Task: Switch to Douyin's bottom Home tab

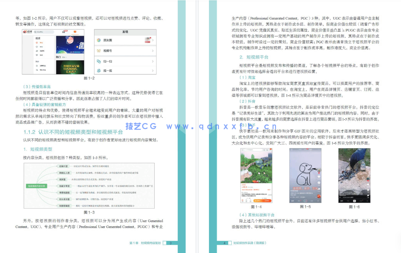Action: click(292, 201)
